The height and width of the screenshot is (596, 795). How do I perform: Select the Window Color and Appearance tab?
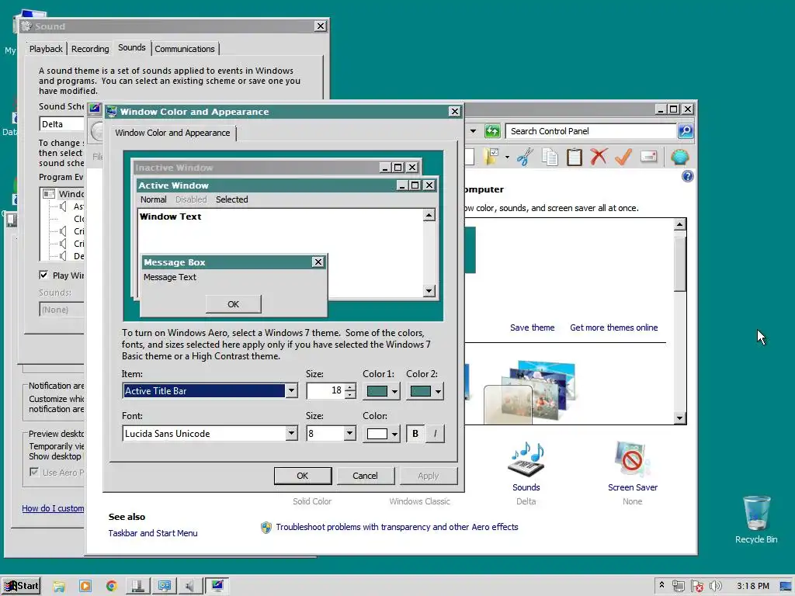pos(172,133)
